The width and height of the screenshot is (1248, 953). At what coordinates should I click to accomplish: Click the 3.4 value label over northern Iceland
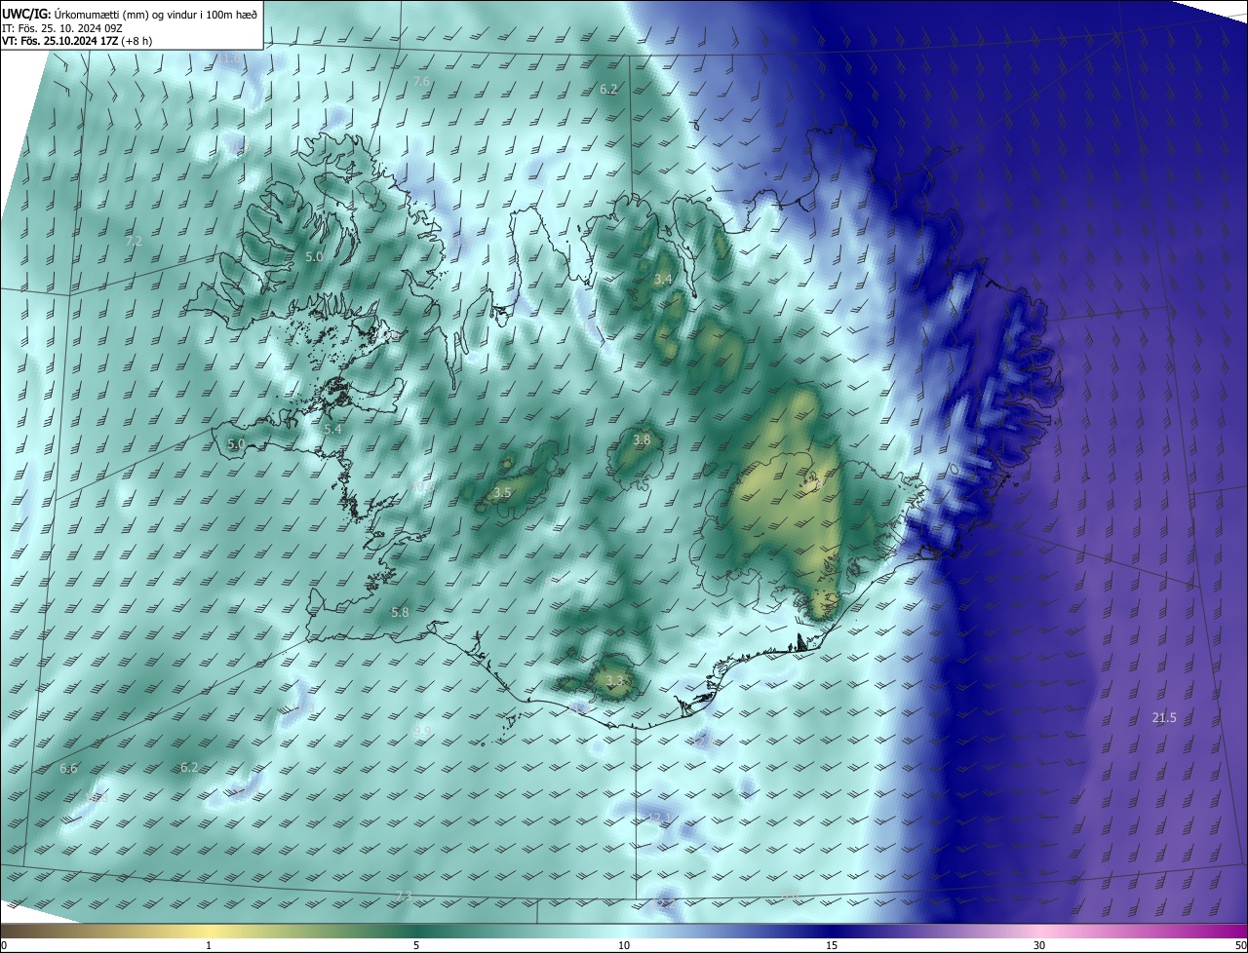(663, 280)
